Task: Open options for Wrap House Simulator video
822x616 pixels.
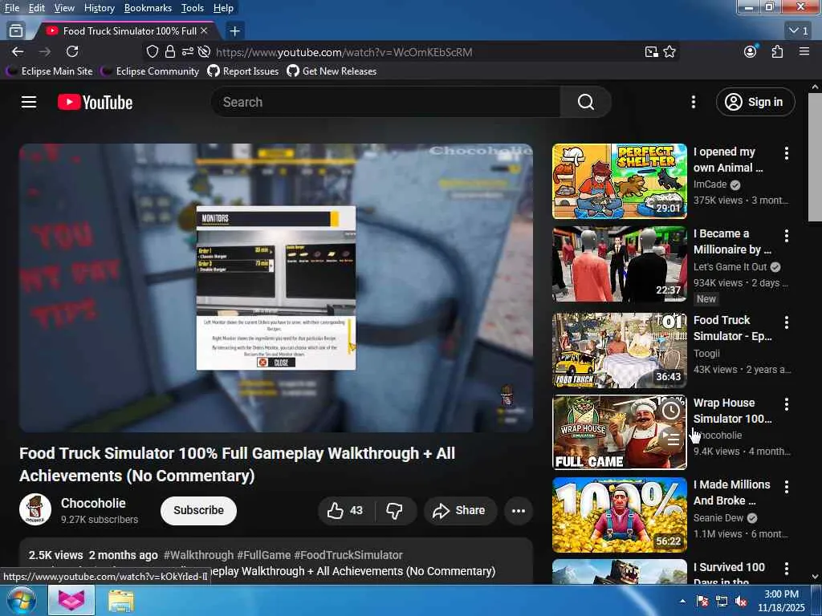Action: click(786, 404)
